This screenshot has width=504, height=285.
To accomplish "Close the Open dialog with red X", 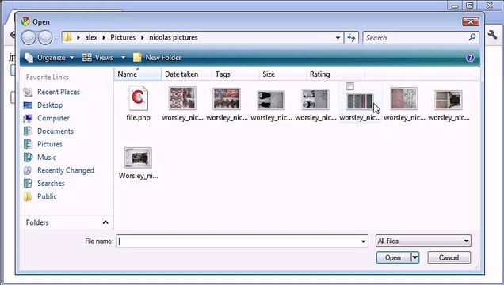I will point(471,22).
